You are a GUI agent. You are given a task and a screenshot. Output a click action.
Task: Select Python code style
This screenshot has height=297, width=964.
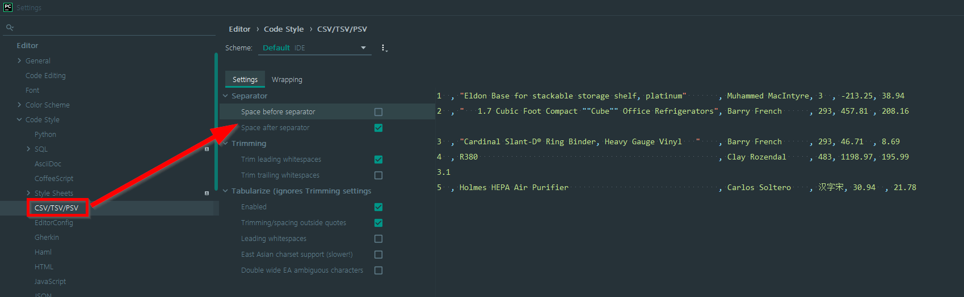[45, 134]
